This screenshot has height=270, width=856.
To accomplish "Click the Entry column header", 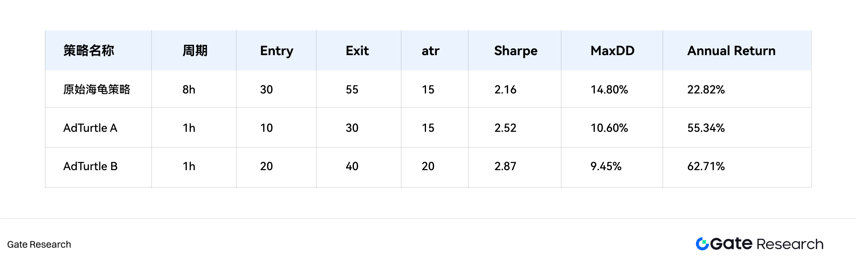I will [x=276, y=51].
